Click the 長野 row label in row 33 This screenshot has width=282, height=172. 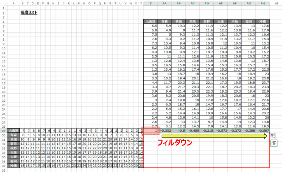click(14, 148)
